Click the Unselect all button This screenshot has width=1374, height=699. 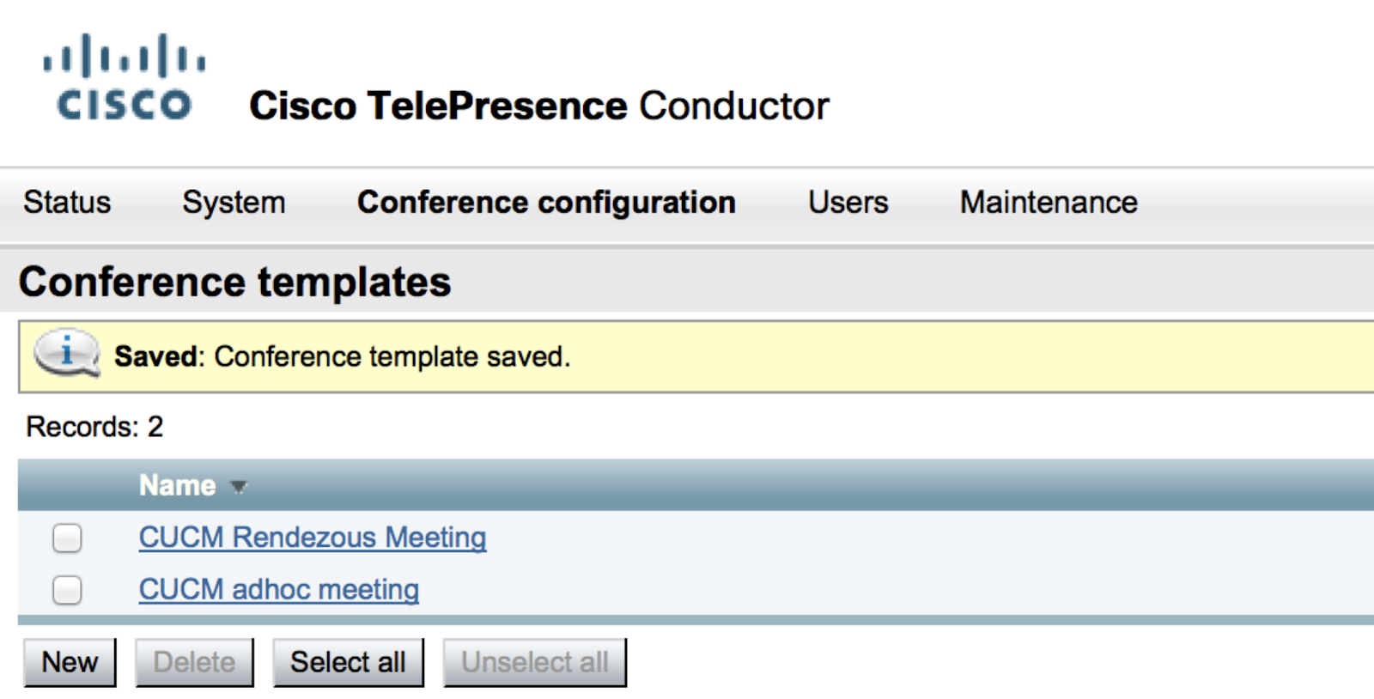point(534,662)
